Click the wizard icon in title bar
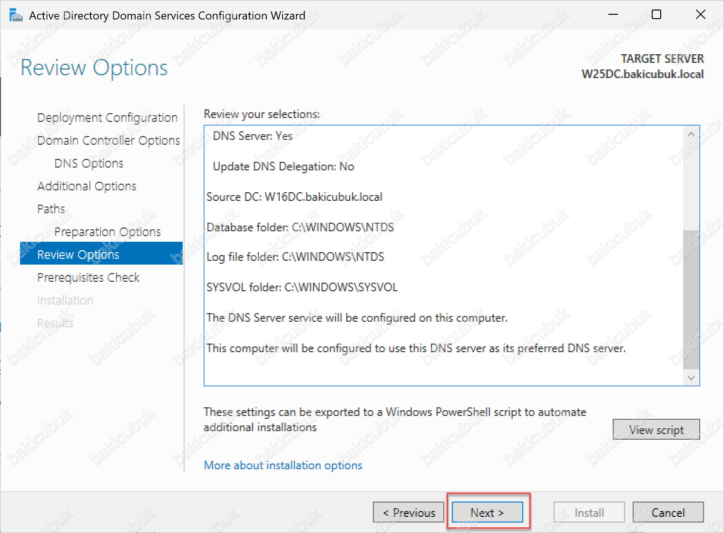Image resolution: width=724 pixels, height=533 pixels. 16,15
